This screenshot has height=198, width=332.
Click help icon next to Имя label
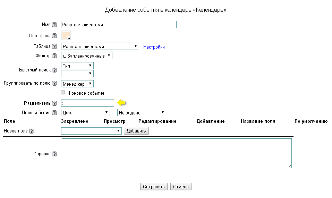point(54,25)
